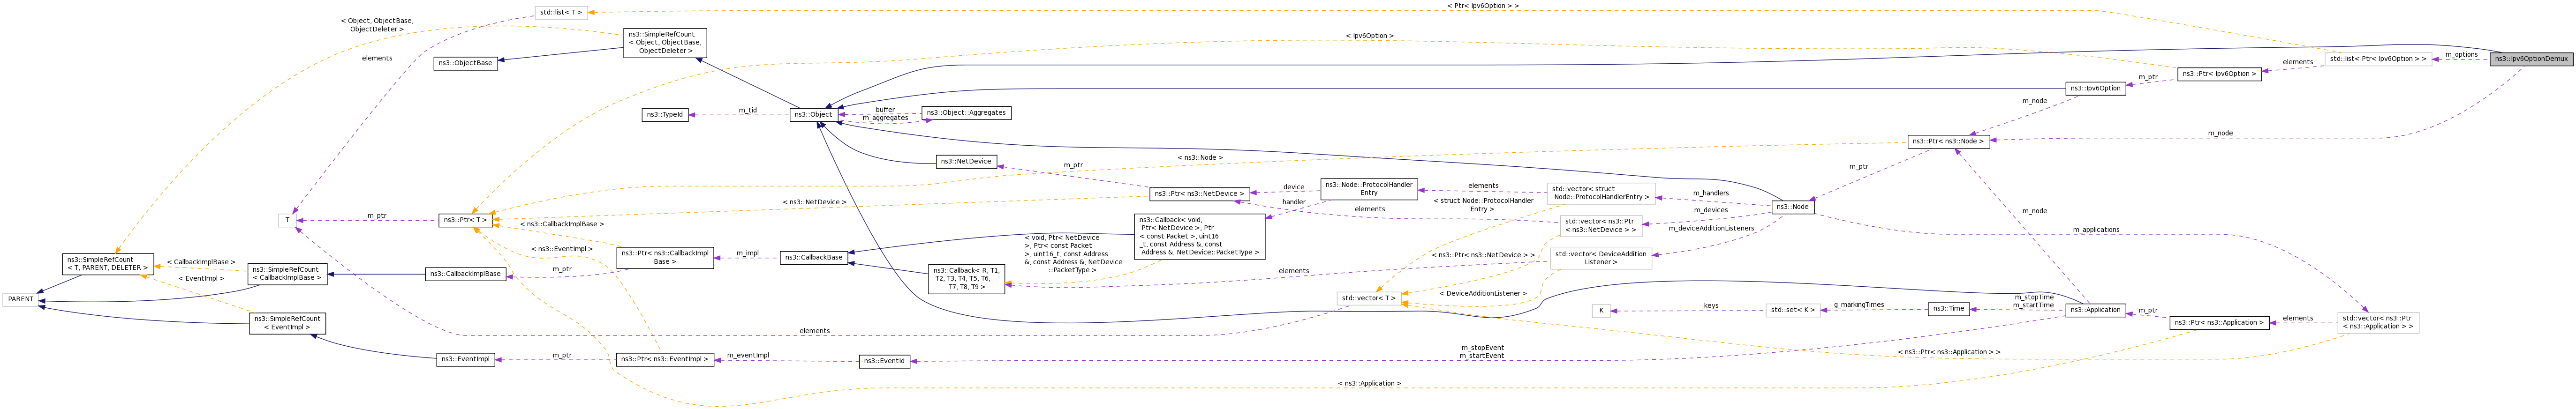This screenshot has height=409, width=2576.
Task: Click the < DeviceAdditionListener > template label
Action: [x=1483, y=294]
